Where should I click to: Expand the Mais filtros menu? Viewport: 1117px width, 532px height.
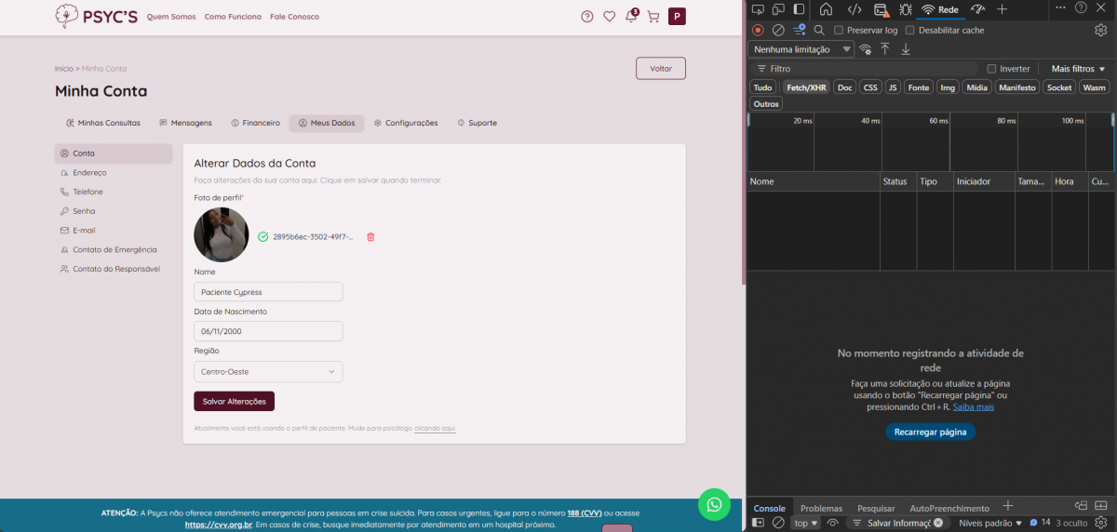pyautogui.click(x=1078, y=69)
